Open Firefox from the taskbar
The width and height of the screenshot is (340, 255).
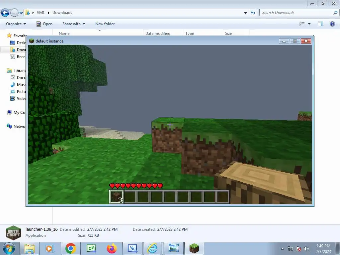coord(112,248)
